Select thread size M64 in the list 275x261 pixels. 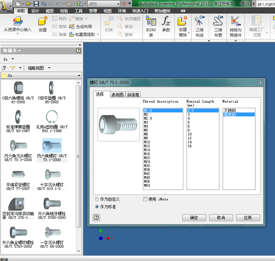163,185
